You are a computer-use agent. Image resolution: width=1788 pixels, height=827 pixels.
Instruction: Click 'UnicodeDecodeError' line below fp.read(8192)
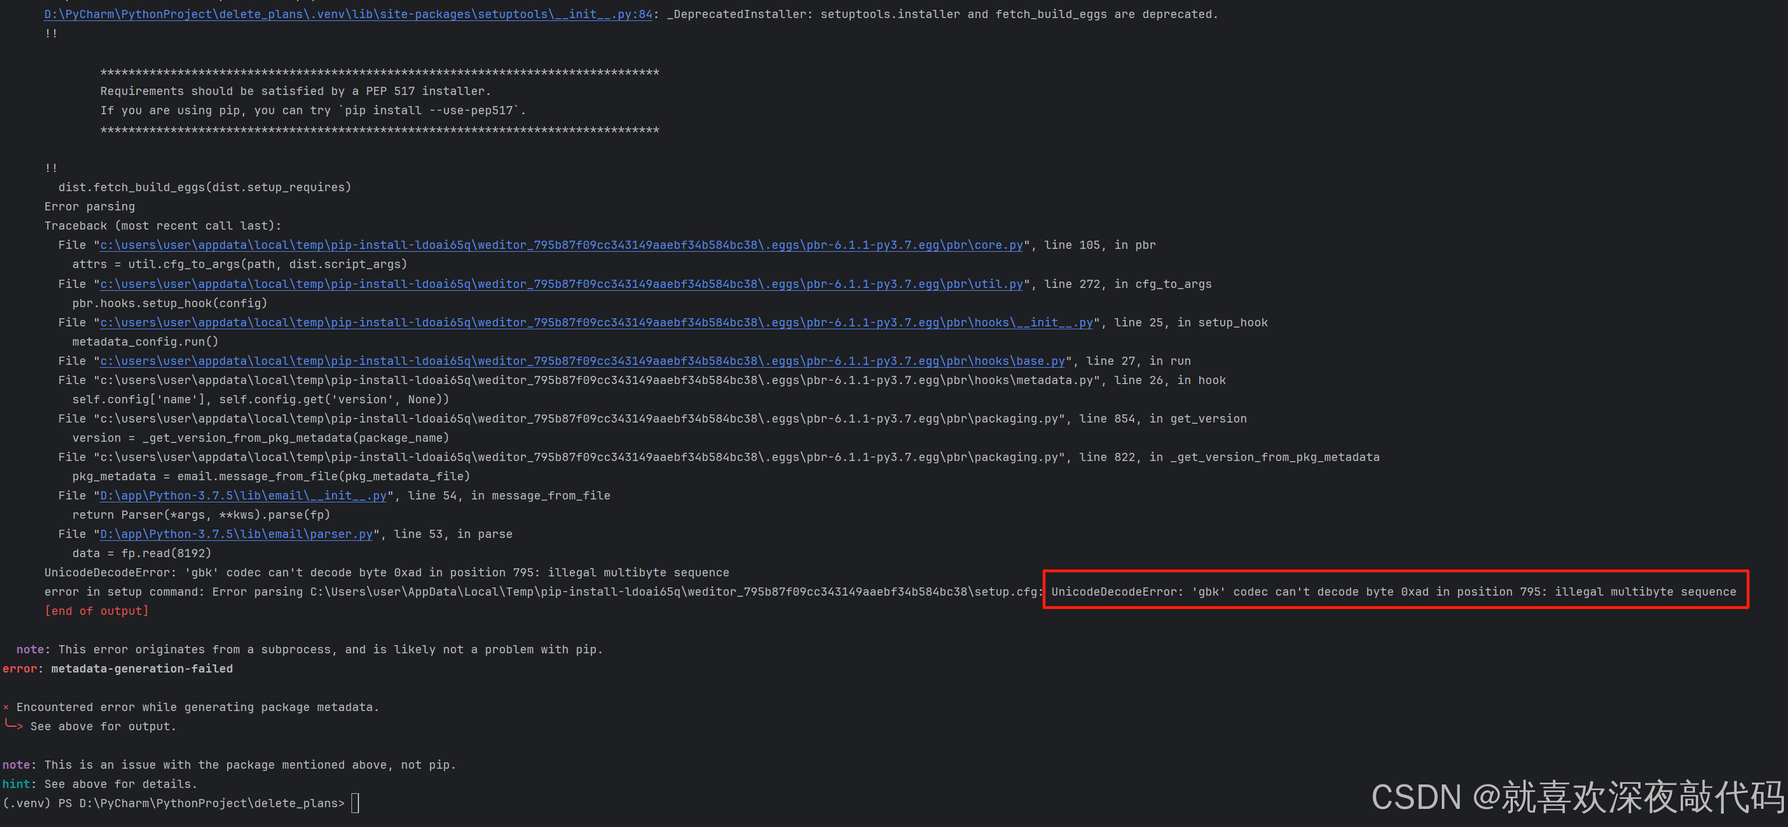click(386, 573)
